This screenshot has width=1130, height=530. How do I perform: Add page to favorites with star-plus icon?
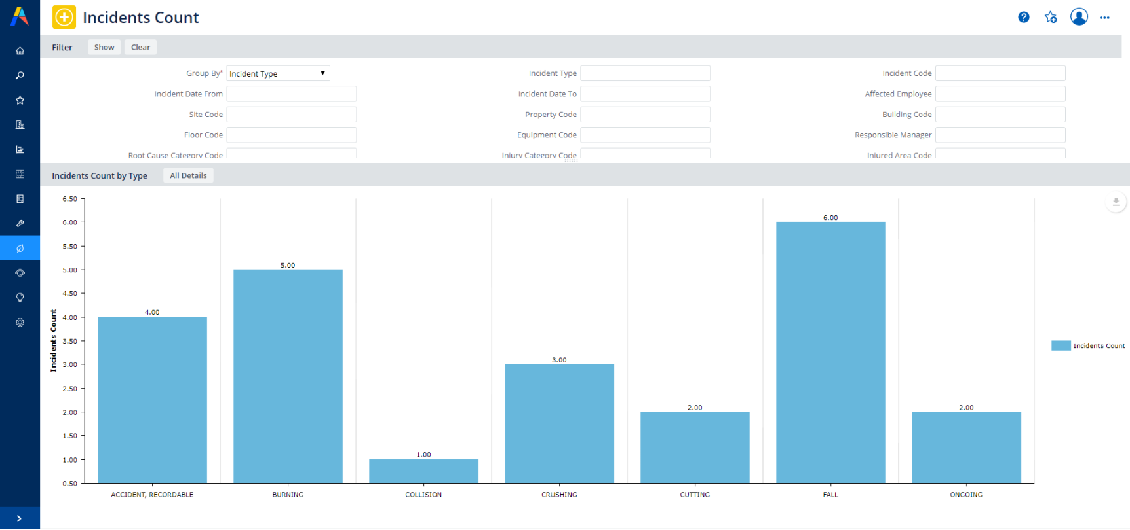coord(1051,18)
